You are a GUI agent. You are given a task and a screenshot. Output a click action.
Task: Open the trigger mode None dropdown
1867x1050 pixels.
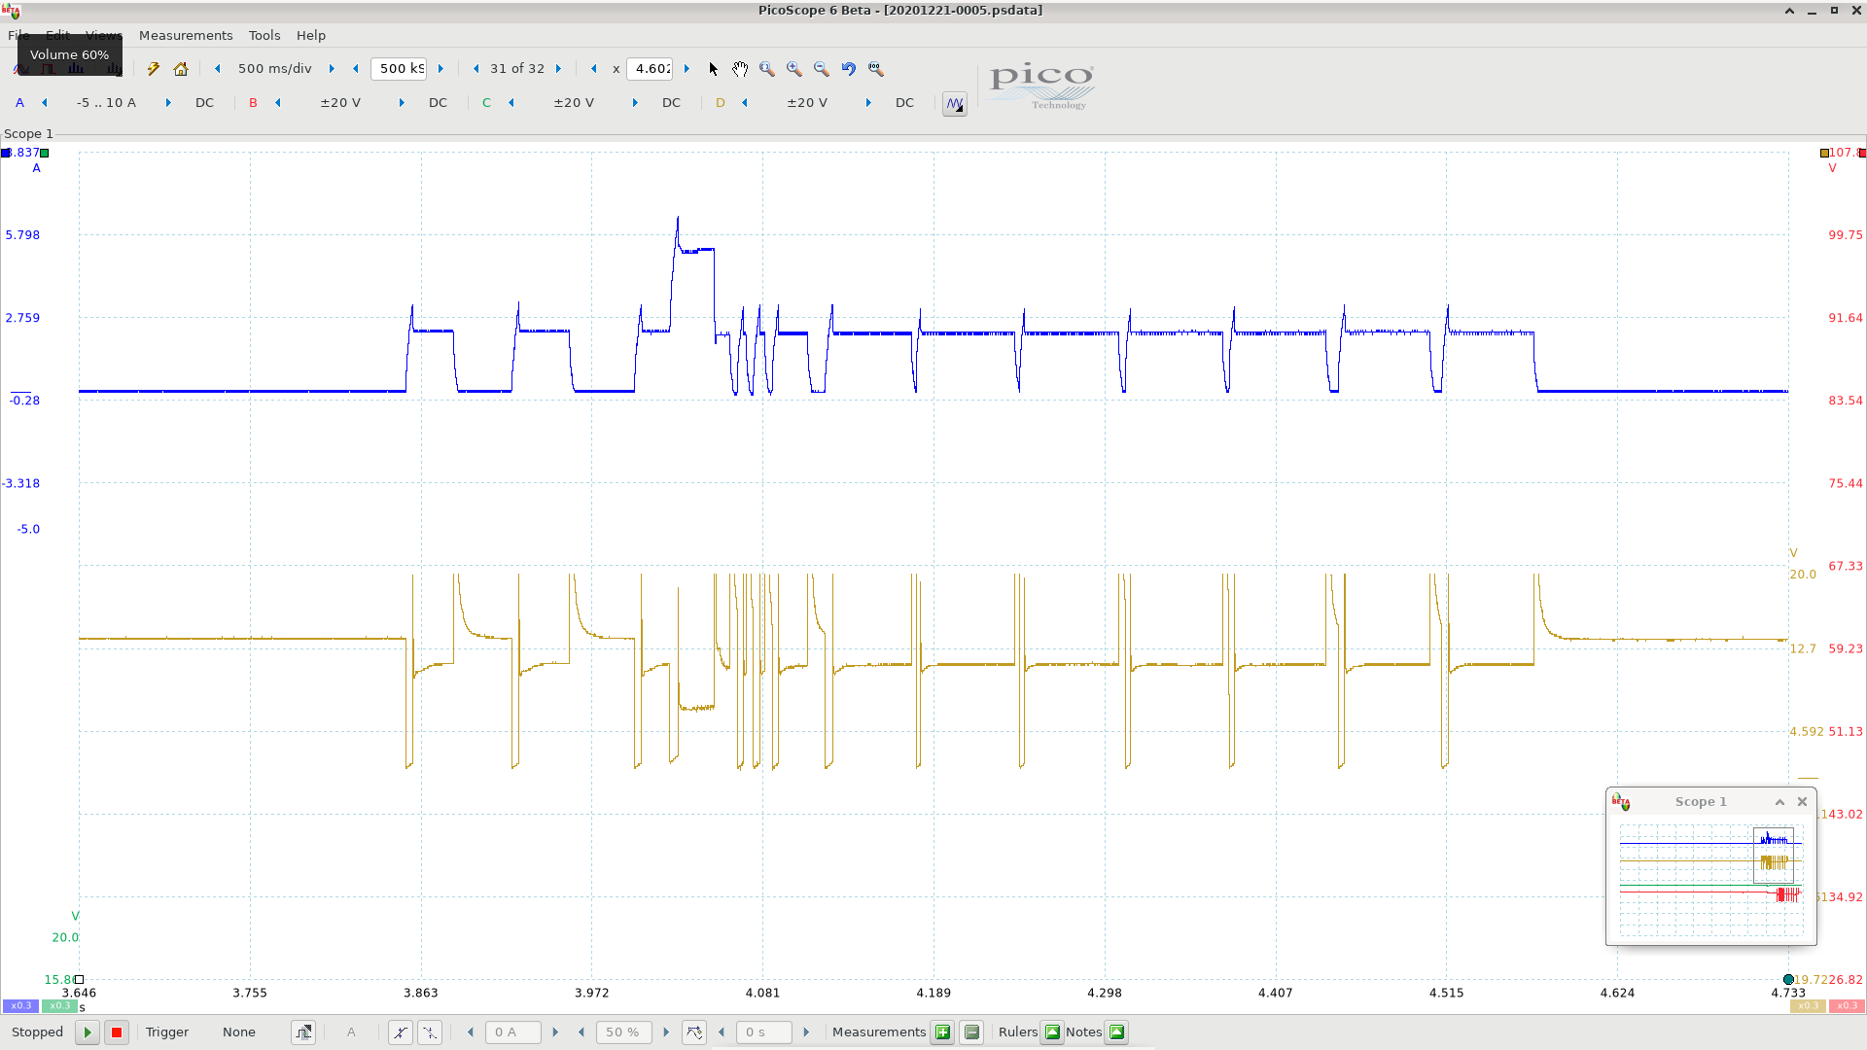pos(239,1032)
